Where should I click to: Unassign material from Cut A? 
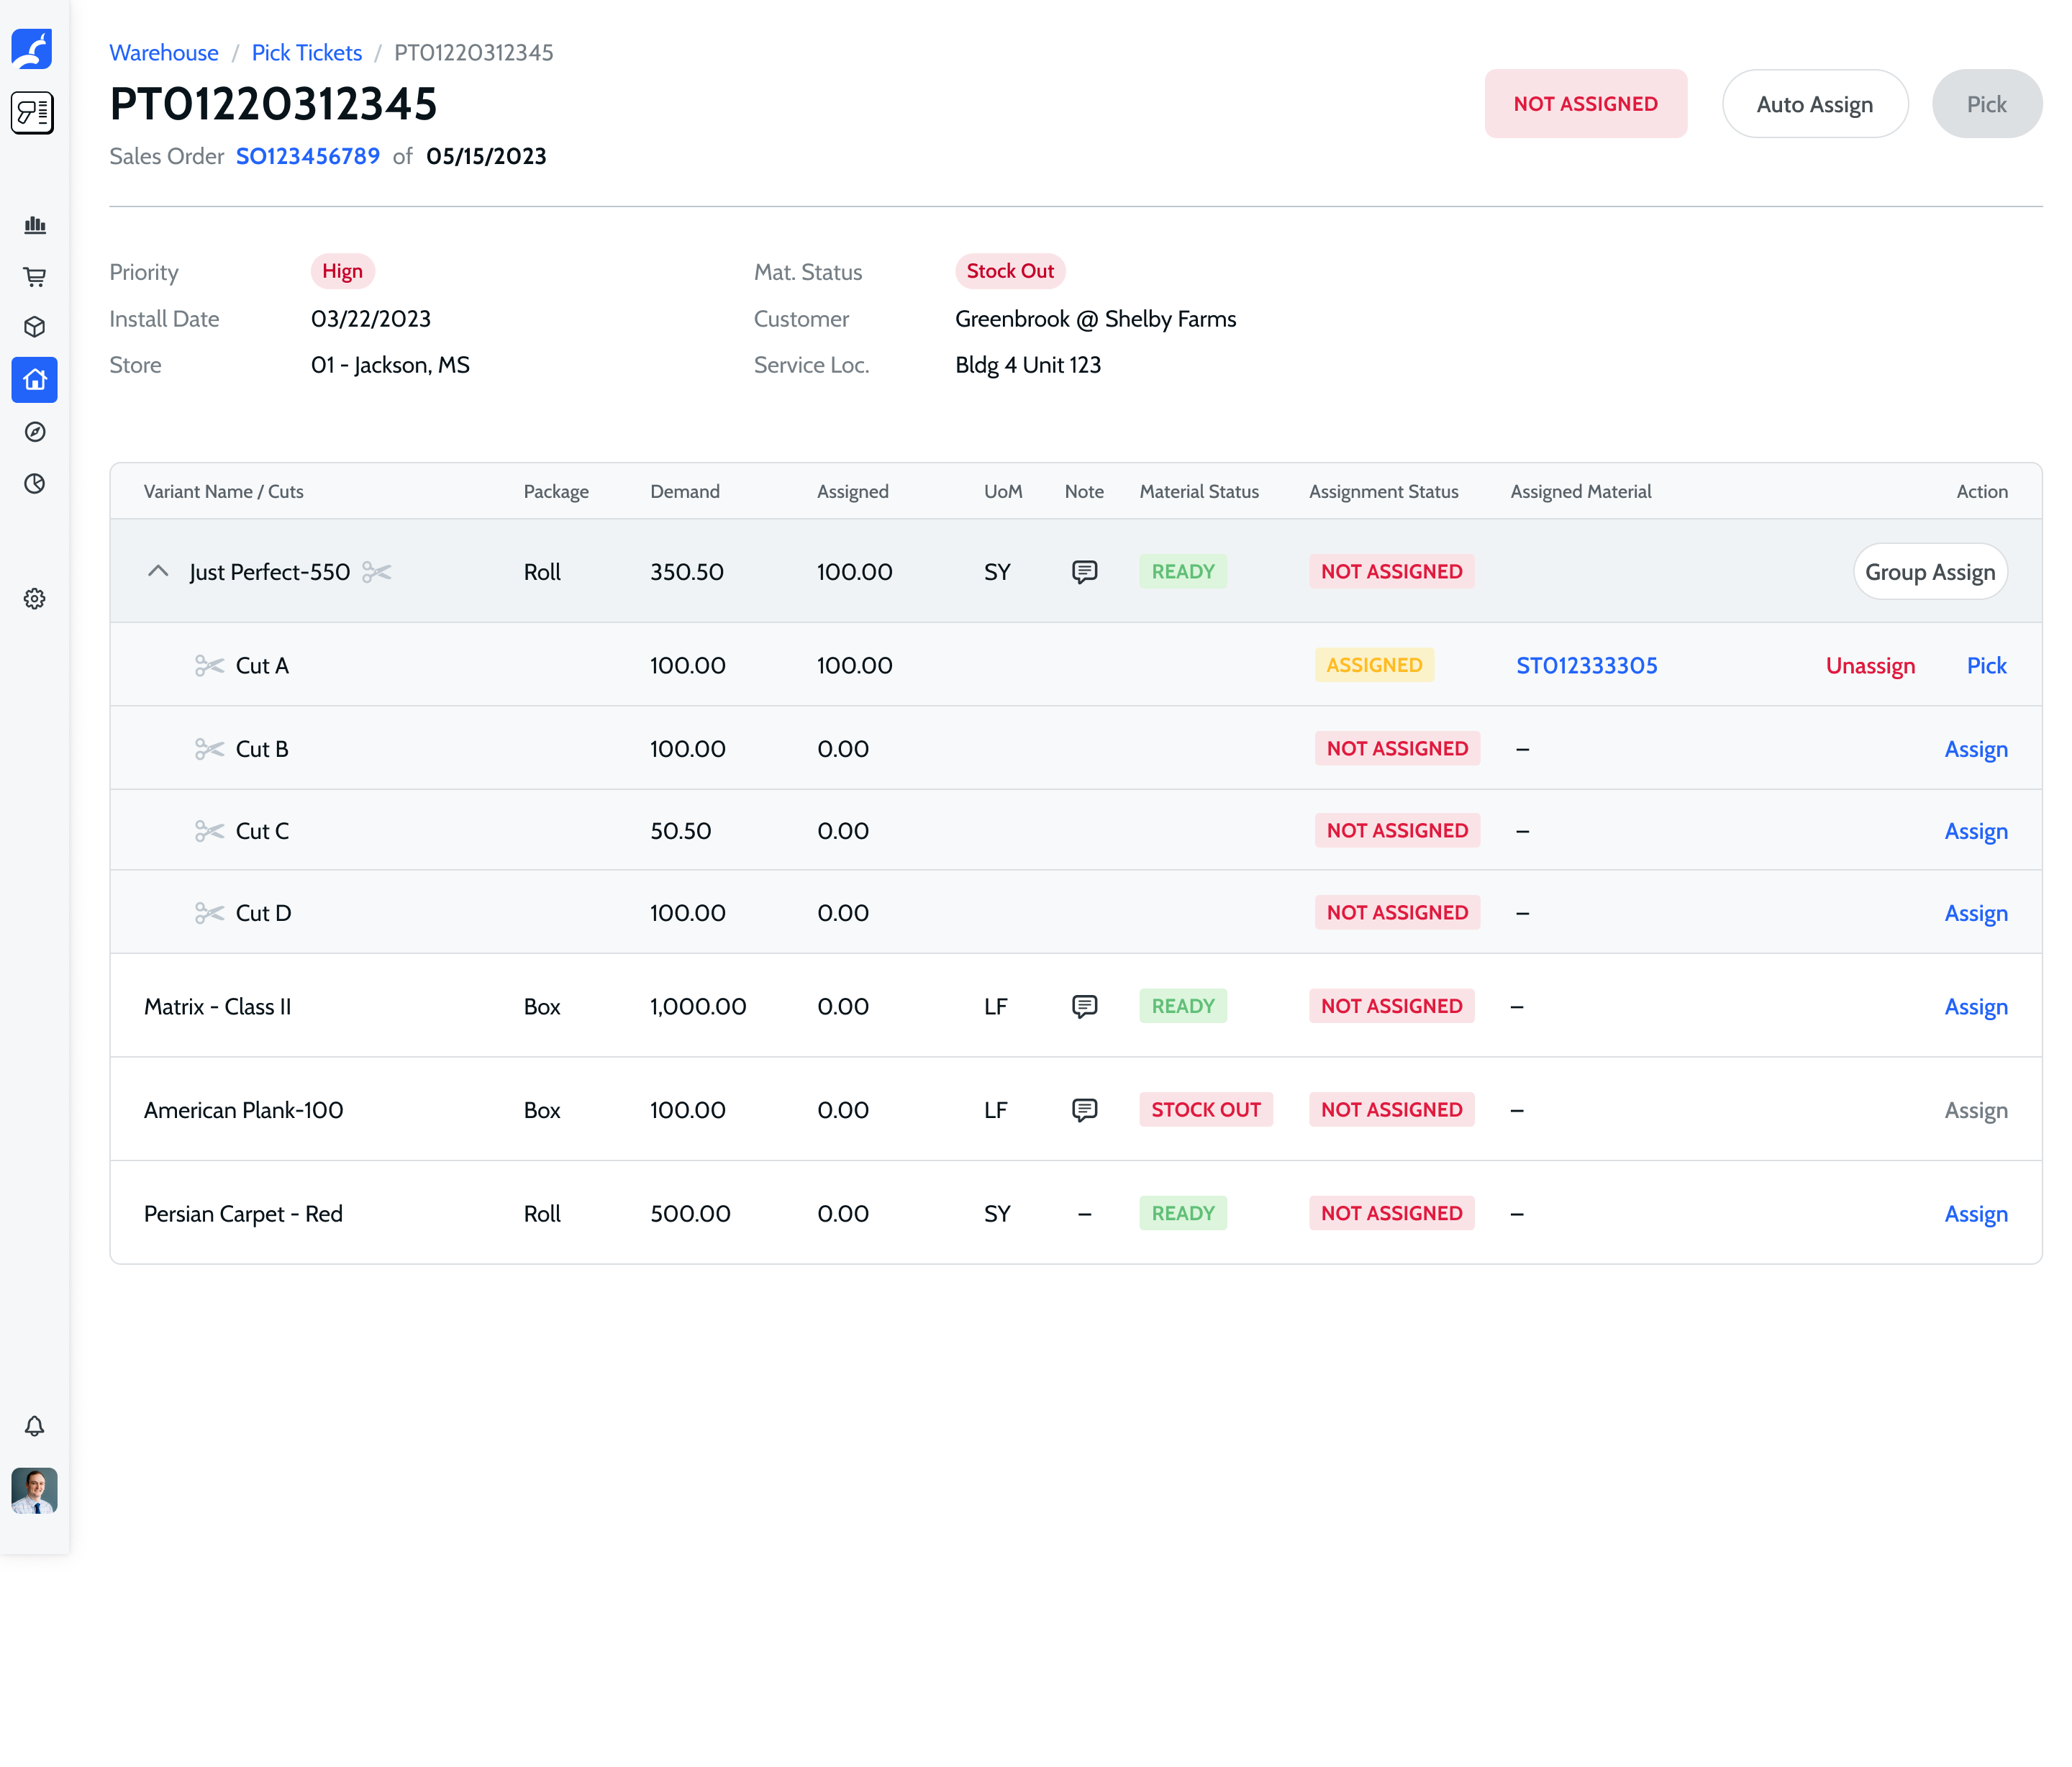pos(1870,666)
